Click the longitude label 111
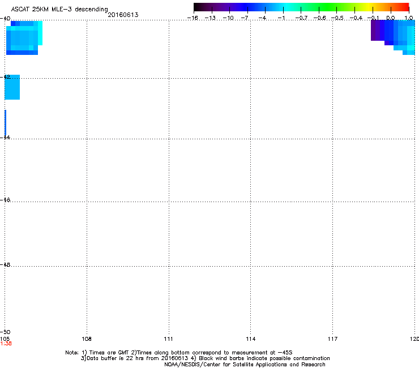 [x=168, y=339]
